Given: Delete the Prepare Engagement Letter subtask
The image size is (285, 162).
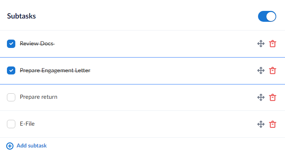Looking at the screenshot, I should coord(272,70).
